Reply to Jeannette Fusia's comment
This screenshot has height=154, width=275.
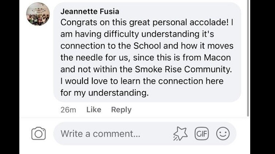[x=121, y=110]
